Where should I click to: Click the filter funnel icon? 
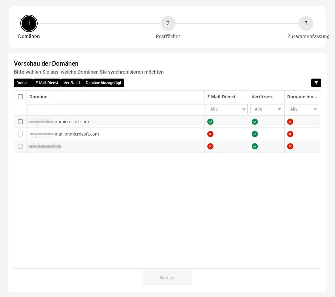pos(316,83)
